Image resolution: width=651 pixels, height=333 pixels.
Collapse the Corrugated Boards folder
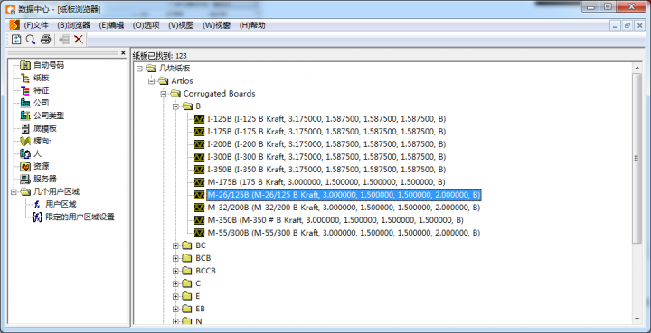[164, 94]
